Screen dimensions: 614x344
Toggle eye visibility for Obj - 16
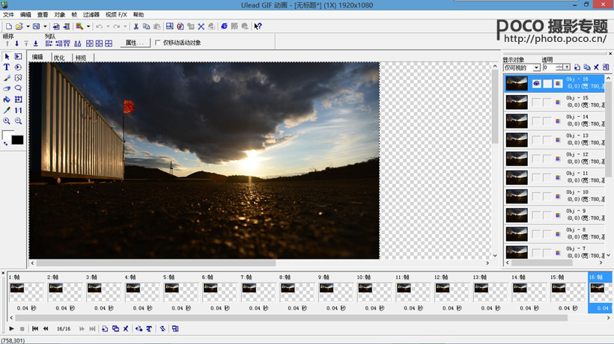tap(536, 84)
